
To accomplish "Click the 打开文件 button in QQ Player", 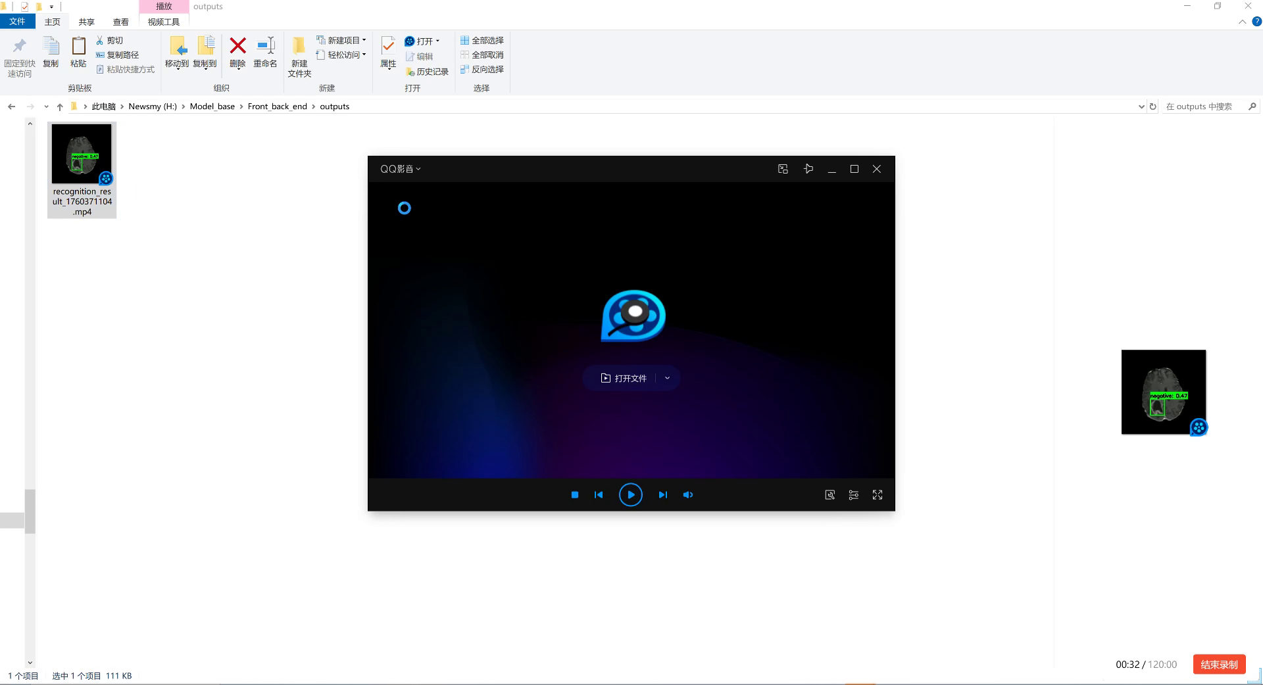I will point(624,378).
